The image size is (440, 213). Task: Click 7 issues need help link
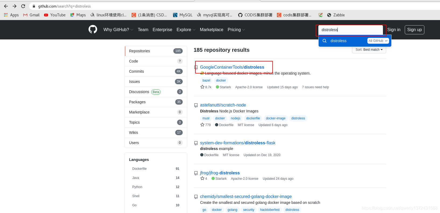point(315,87)
